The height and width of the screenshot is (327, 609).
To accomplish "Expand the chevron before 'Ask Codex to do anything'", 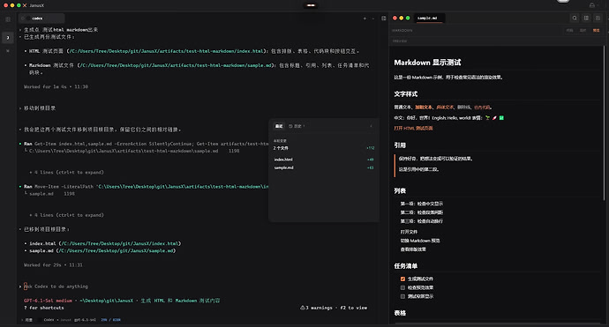I will (x=20, y=286).
